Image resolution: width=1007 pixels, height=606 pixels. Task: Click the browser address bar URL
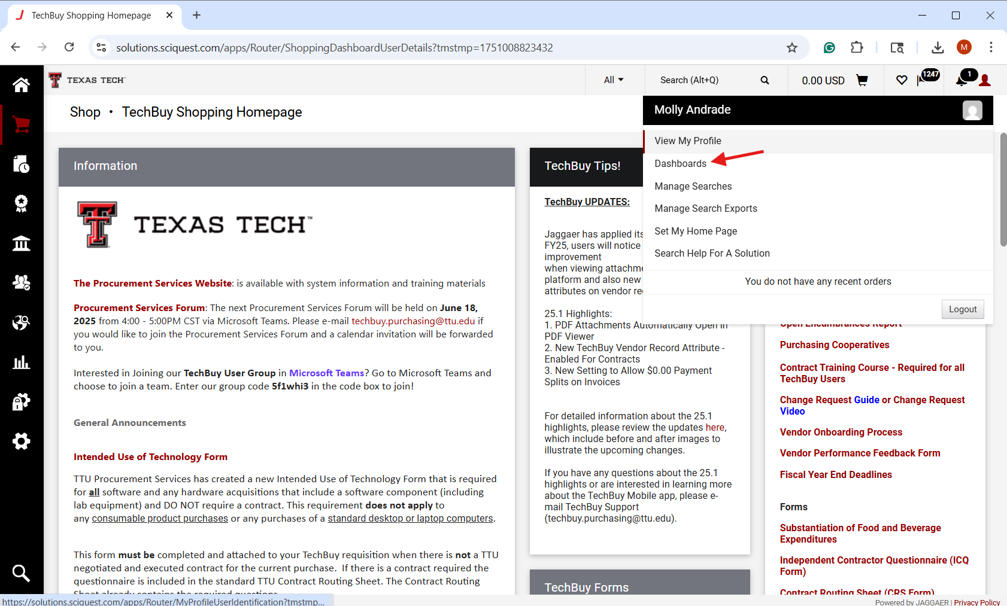[x=334, y=47]
